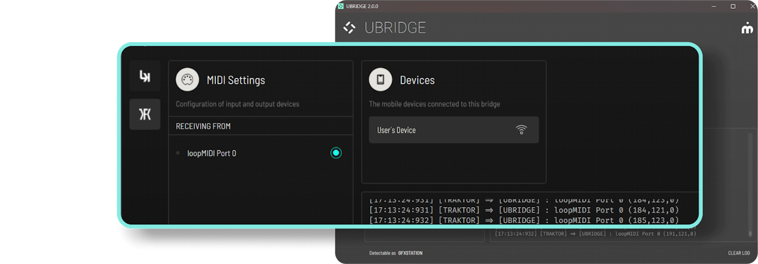Minimize the UBRIDGE window
This screenshot has width=758, height=264.
(x=714, y=6)
